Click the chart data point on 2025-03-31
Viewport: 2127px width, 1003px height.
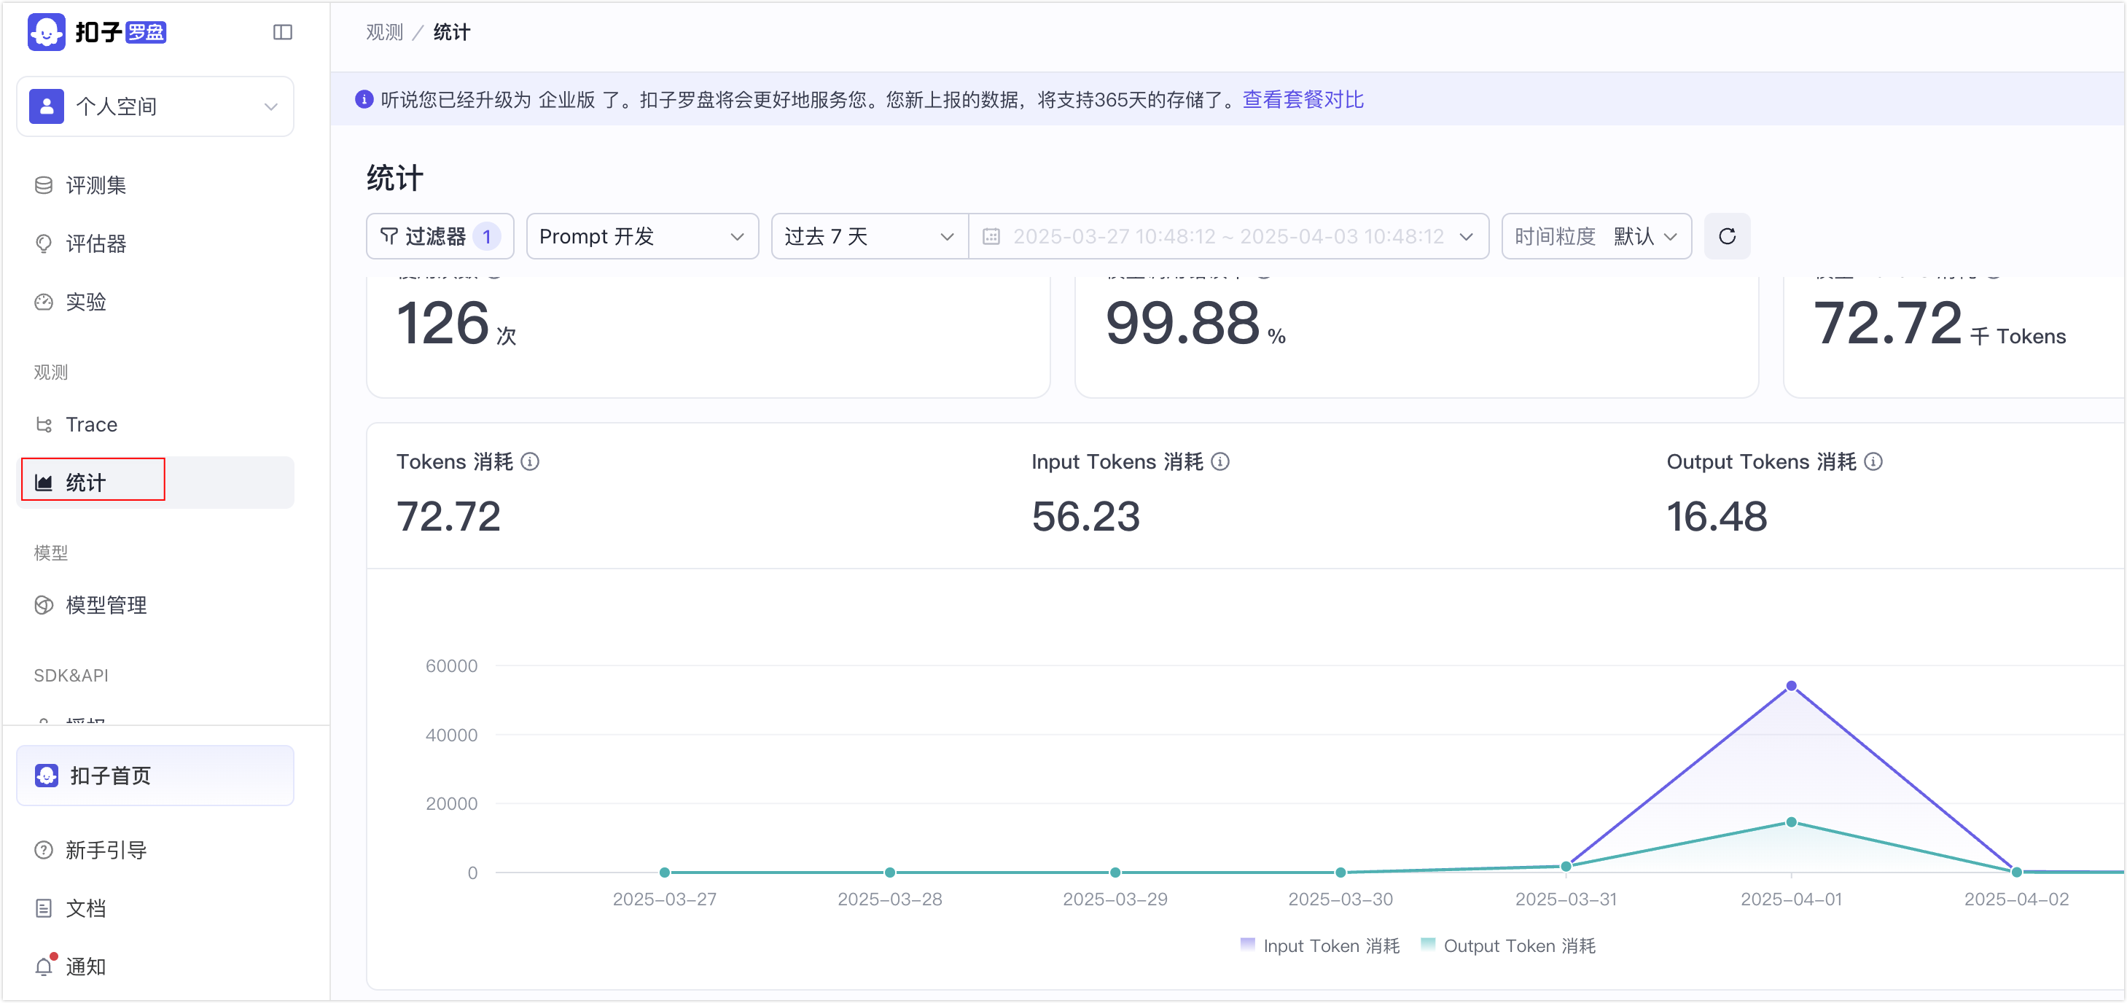tap(1566, 866)
